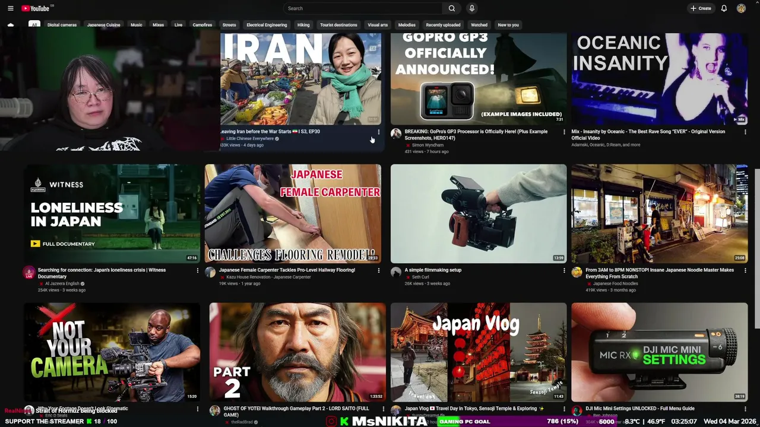This screenshot has height=427, width=760.
Task: Visit the Al Jazeera English channel name link
Action: pos(62,284)
